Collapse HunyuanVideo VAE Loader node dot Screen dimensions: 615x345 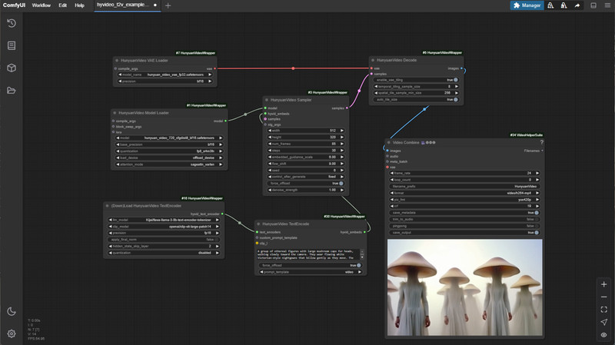pyautogui.click(x=117, y=61)
